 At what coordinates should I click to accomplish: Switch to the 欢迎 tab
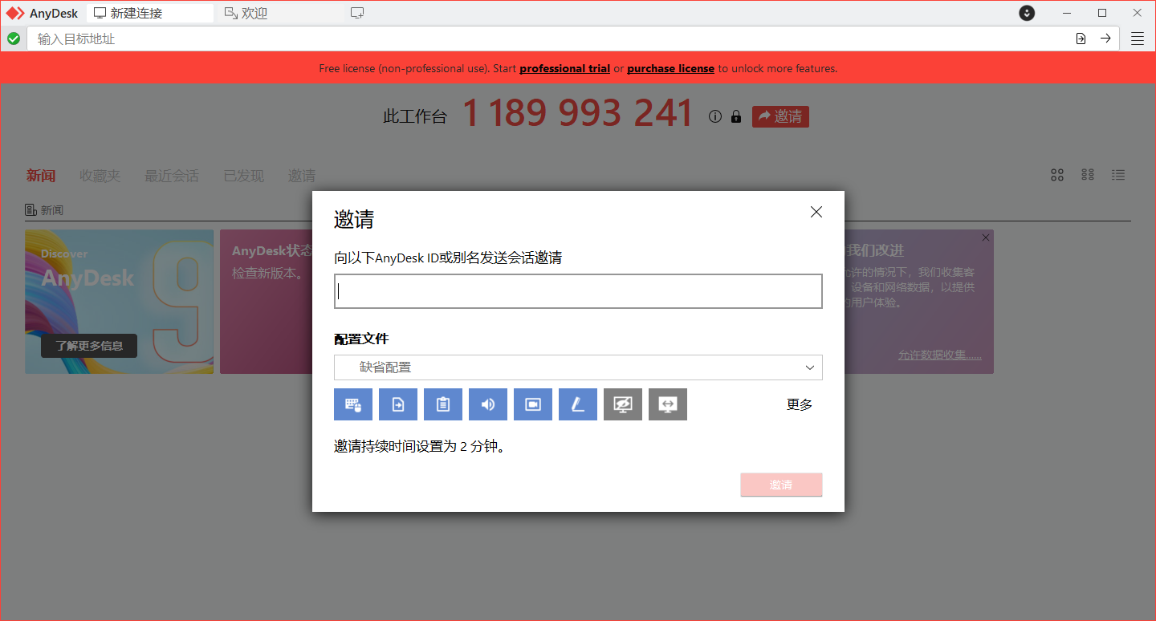pyautogui.click(x=281, y=13)
